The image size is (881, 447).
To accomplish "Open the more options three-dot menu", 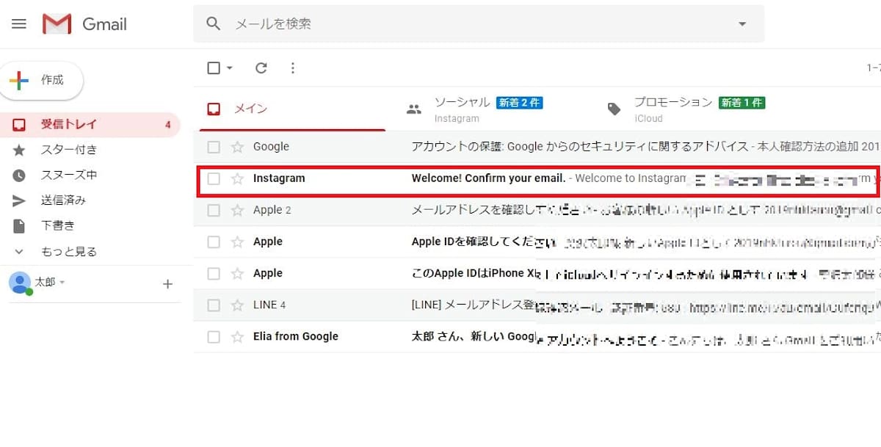I will pyautogui.click(x=293, y=68).
